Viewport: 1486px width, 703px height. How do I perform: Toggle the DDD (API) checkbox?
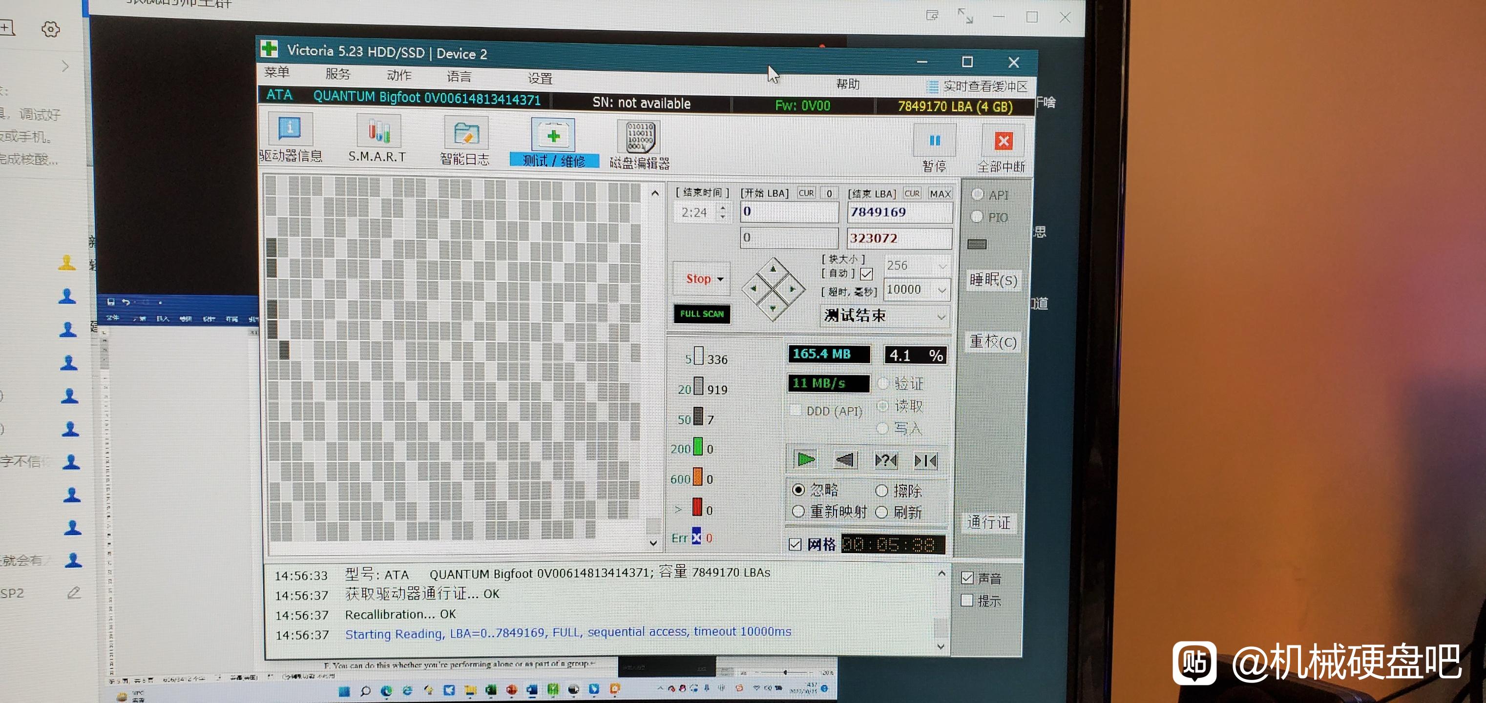point(795,410)
